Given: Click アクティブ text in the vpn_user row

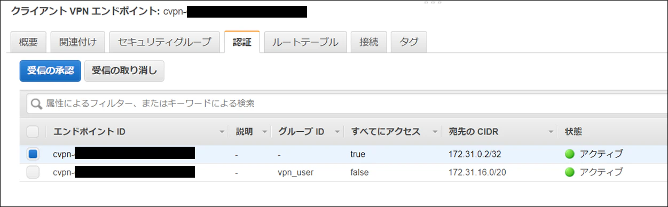Looking at the screenshot, I should [x=601, y=172].
